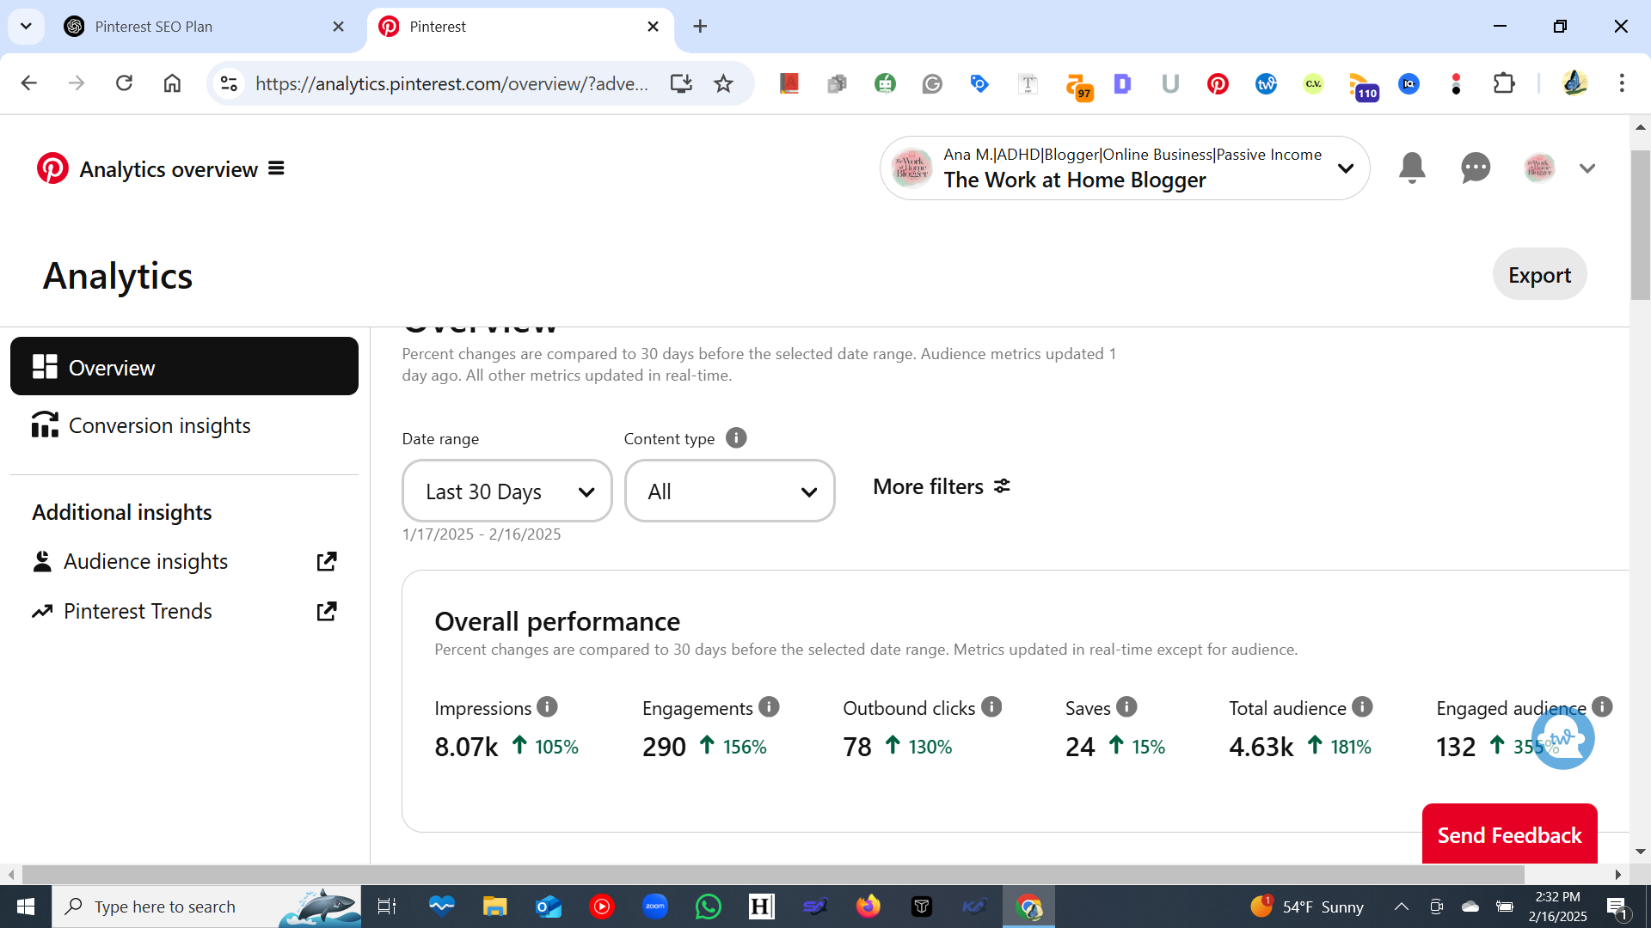Click the Impressions info icon
1651x928 pixels.
tap(547, 707)
